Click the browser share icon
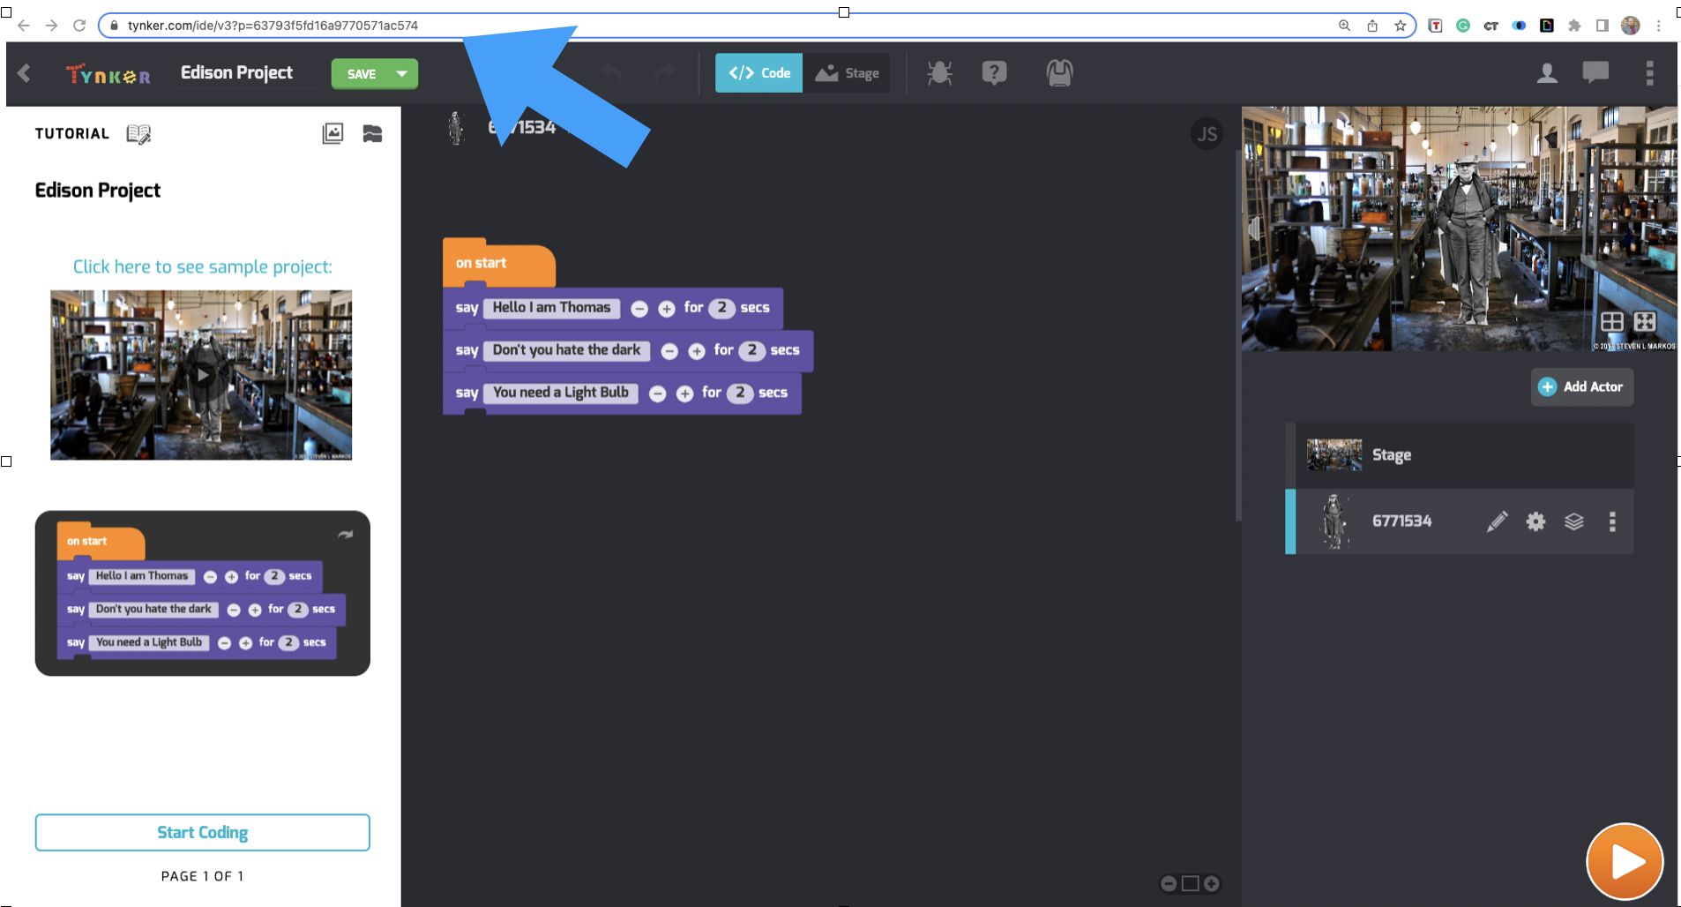This screenshot has width=1681, height=907. tap(1372, 26)
